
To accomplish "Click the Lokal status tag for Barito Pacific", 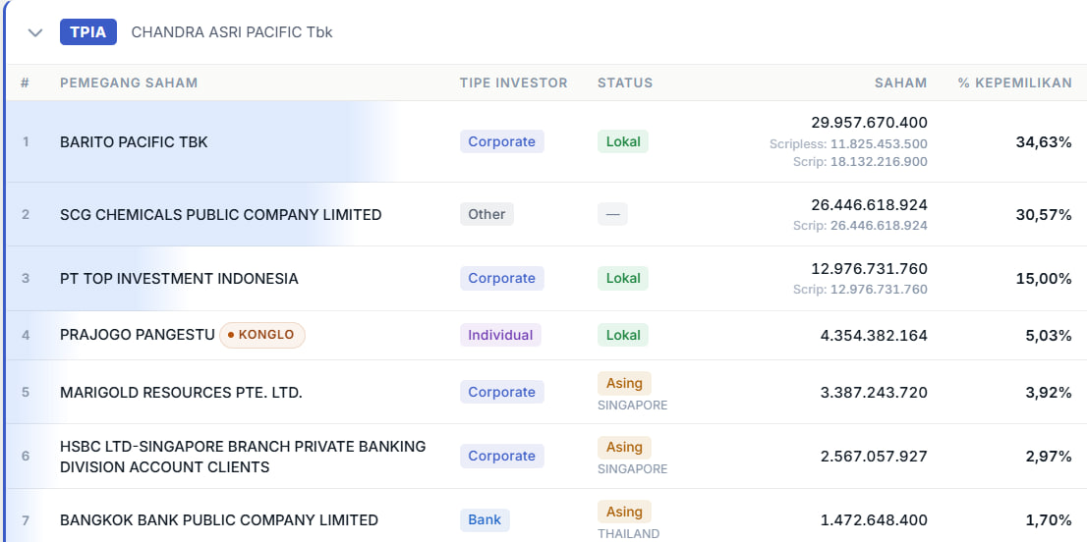I will click(623, 141).
